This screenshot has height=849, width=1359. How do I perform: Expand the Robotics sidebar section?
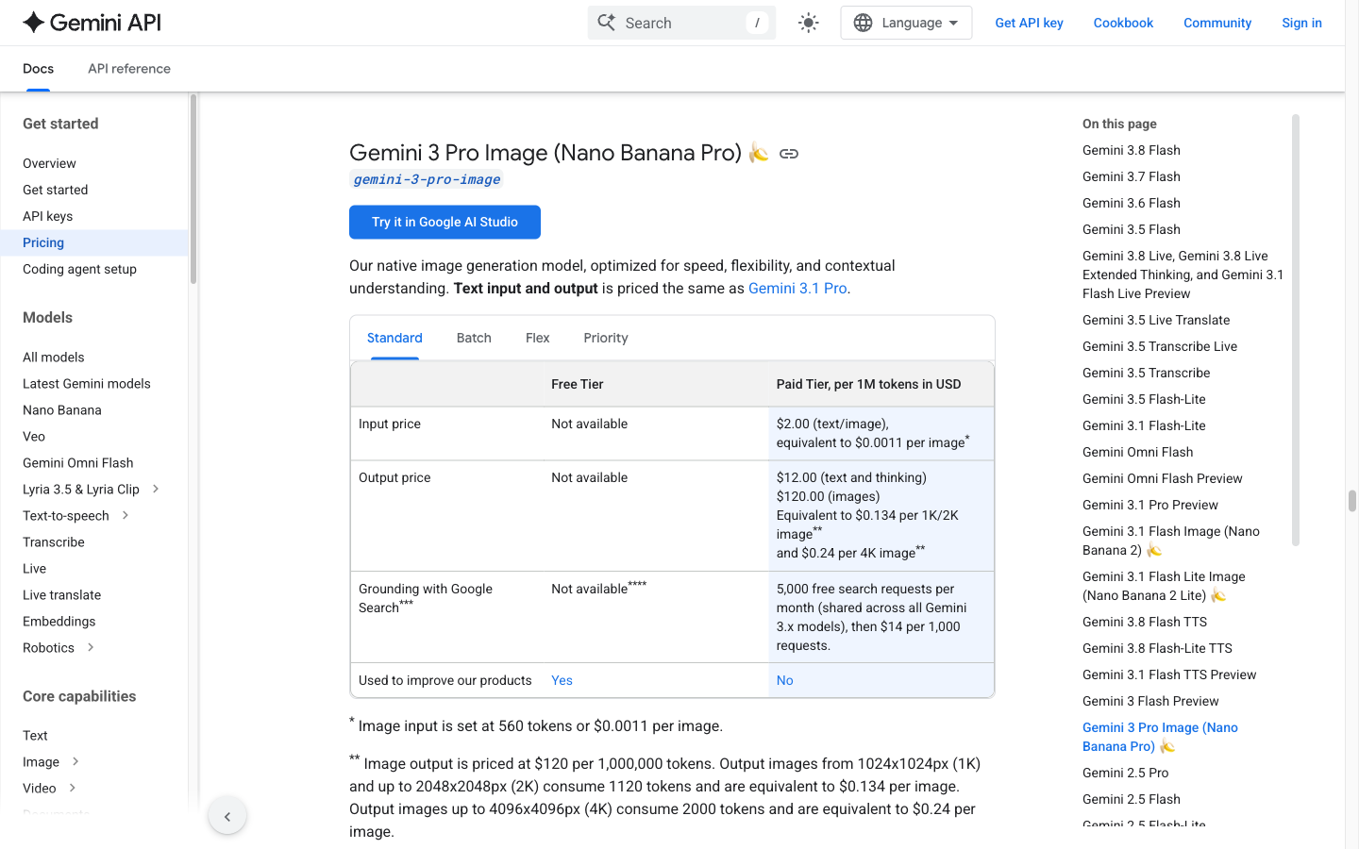point(91,647)
